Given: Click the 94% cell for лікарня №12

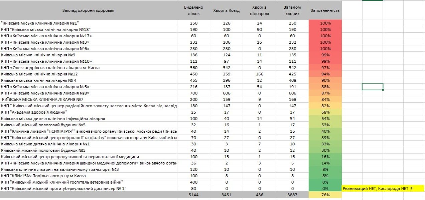Looking at the screenshot, I should click(x=325, y=74).
